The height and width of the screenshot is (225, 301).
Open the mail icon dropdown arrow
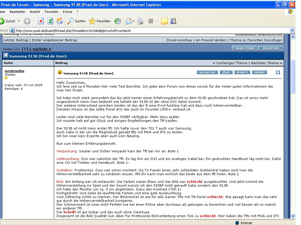(133, 21)
